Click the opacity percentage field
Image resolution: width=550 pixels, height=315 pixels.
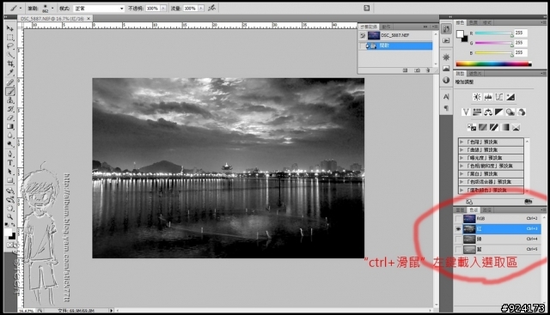tap(153, 8)
